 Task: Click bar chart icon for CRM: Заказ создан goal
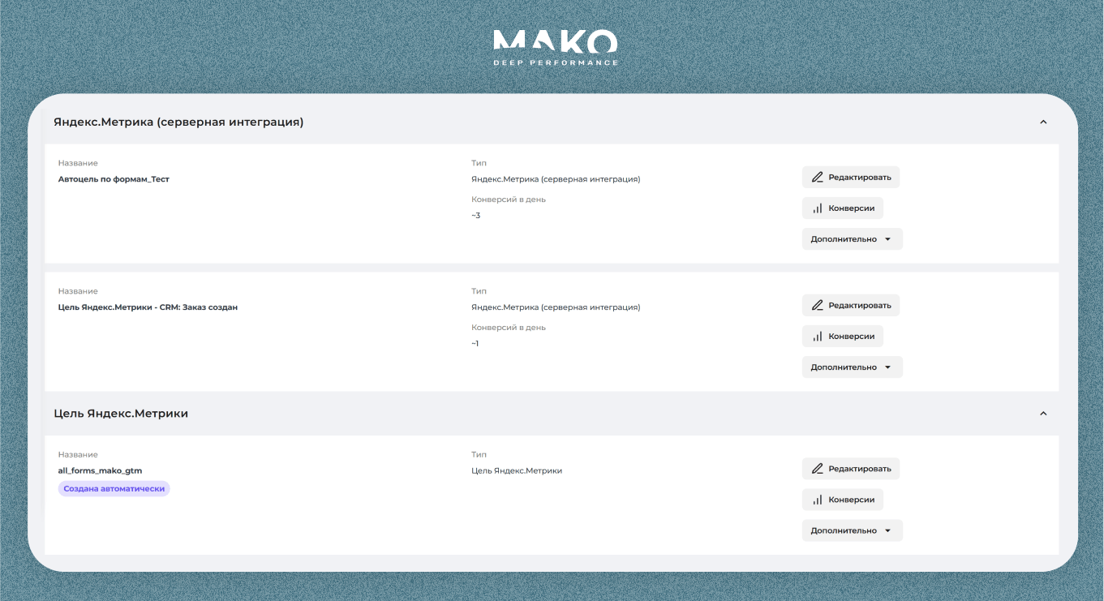coord(818,337)
